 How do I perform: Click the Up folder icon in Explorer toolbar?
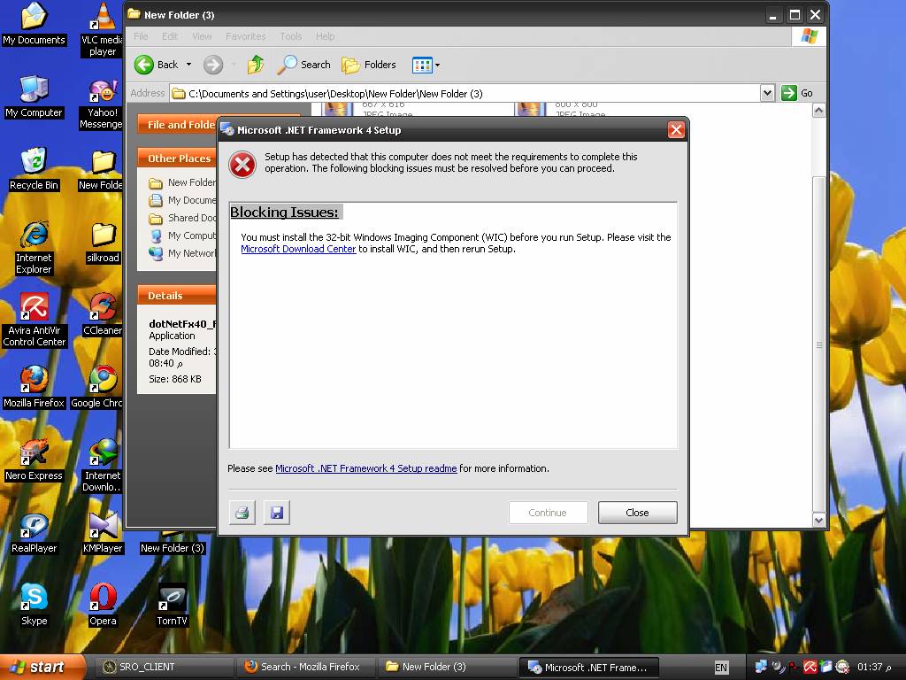(256, 65)
